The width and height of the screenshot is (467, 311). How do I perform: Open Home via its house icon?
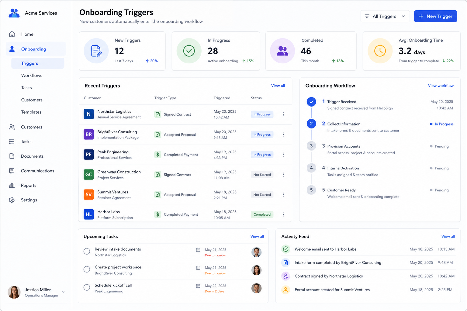pyautogui.click(x=12, y=34)
